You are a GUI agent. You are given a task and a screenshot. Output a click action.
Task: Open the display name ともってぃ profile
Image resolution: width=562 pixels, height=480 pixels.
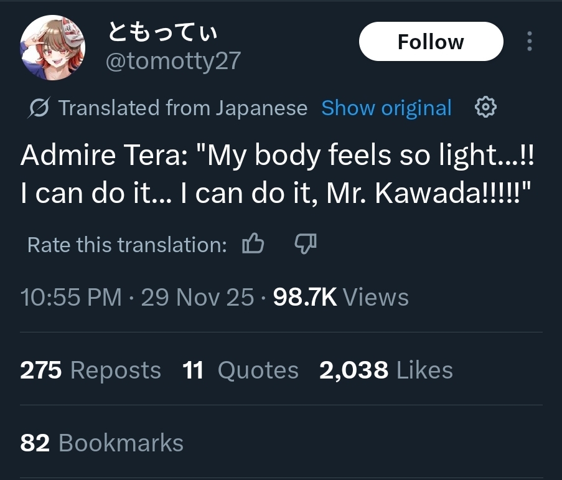tap(162, 32)
